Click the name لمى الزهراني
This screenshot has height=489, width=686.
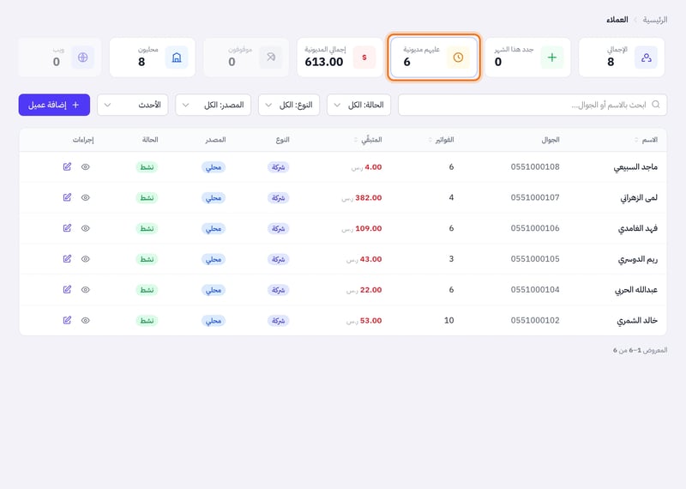click(x=639, y=198)
